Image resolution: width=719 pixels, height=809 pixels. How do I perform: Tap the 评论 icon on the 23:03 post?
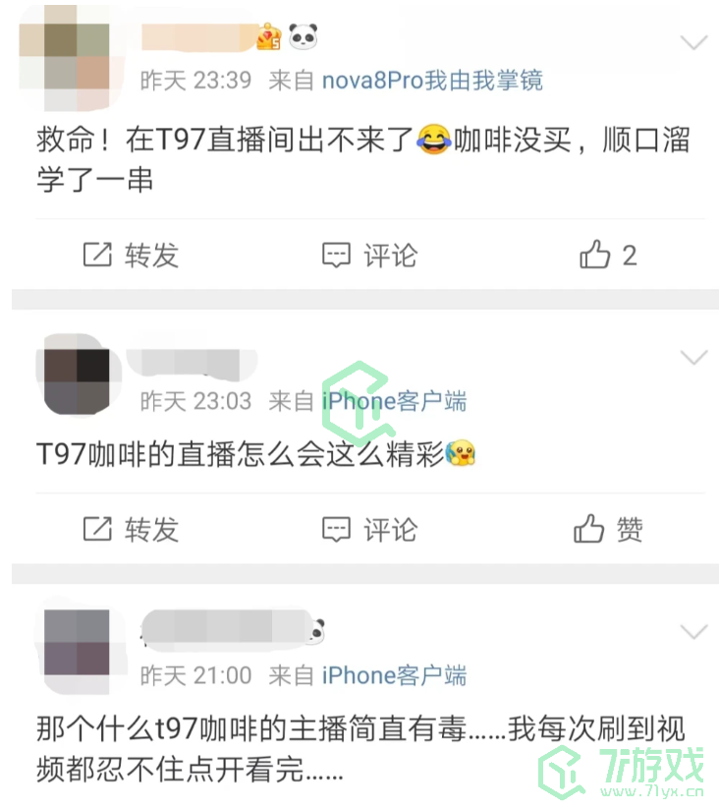pyautogui.click(x=336, y=530)
